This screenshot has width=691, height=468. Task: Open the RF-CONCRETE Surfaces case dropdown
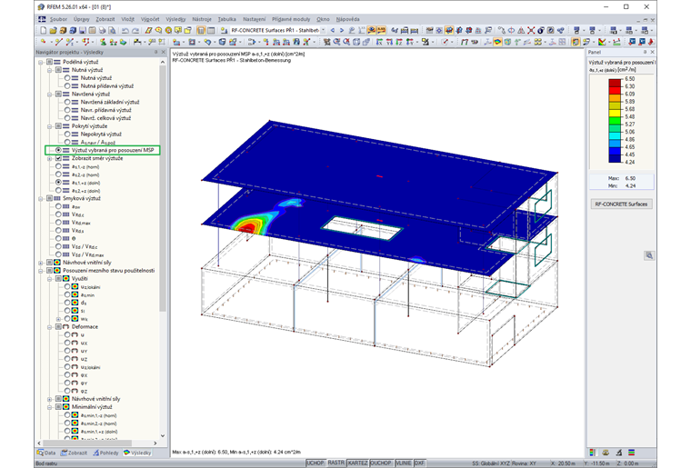pos(323,30)
